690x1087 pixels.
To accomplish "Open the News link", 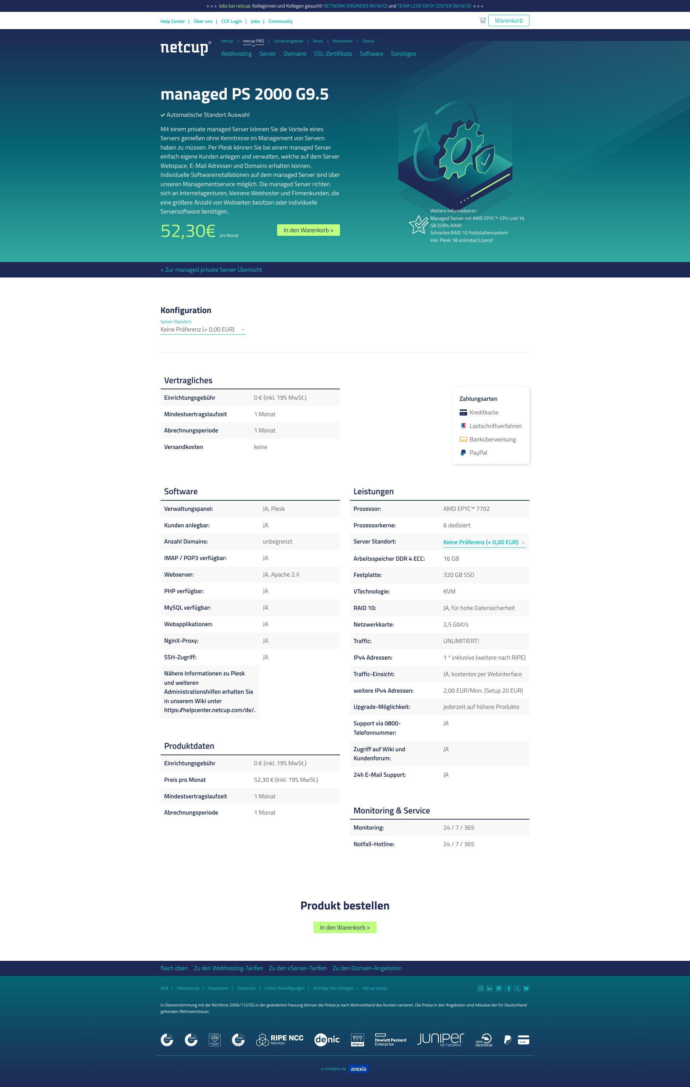I will coord(318,41).
